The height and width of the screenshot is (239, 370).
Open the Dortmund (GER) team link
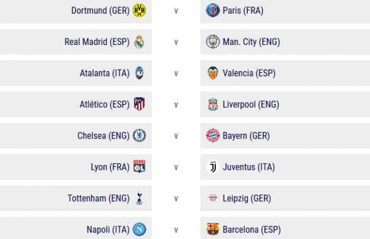pyautogui.click(x=100, y=11)
